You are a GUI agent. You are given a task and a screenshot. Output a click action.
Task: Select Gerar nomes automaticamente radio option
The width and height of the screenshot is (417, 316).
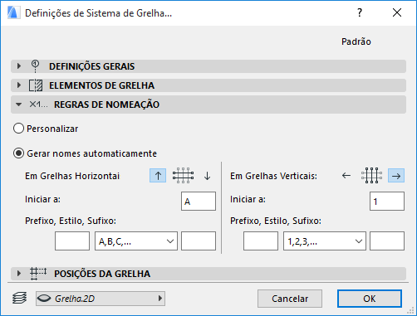[18, 153]
